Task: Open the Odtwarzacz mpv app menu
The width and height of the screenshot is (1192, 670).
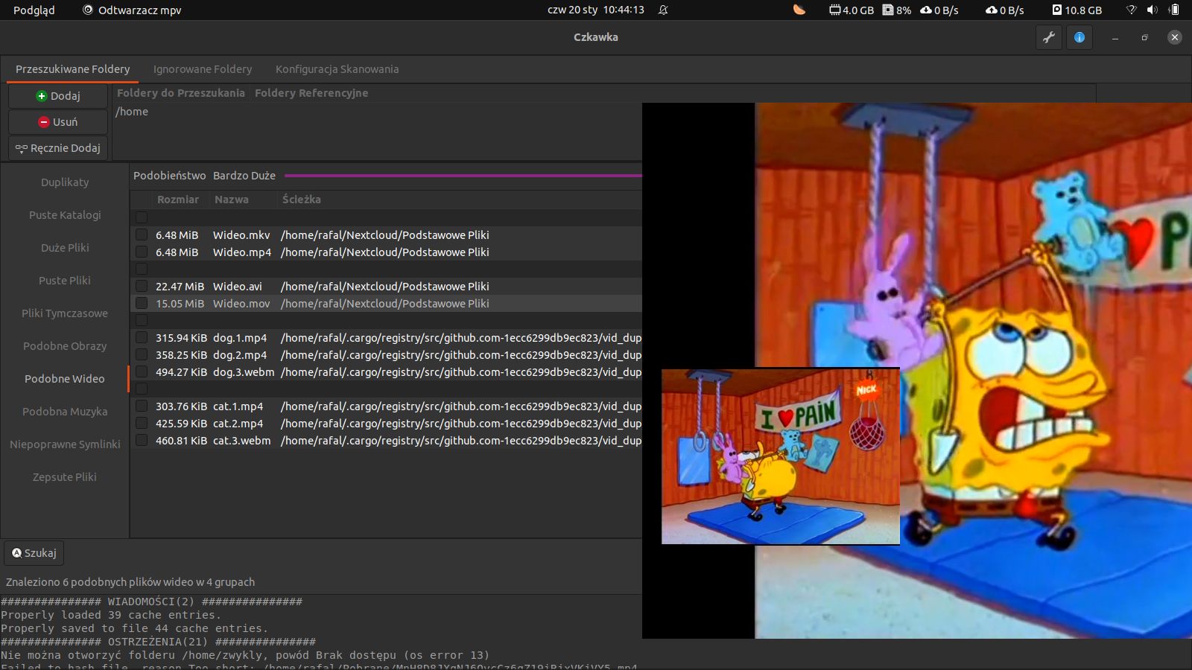Action: coord(132,10)
